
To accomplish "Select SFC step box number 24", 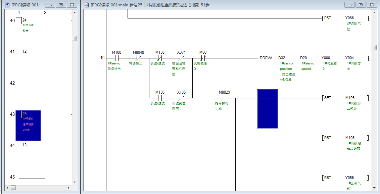I will point(19,21).
